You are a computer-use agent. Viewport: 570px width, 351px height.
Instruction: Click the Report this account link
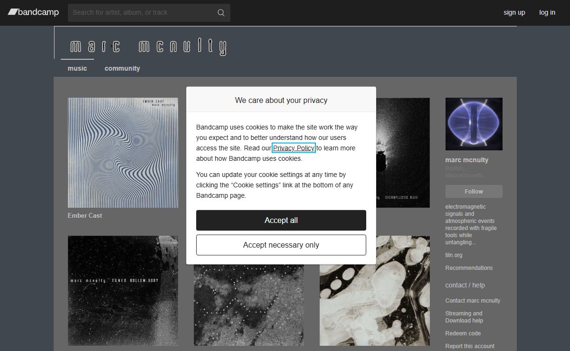tap(470, 346)
